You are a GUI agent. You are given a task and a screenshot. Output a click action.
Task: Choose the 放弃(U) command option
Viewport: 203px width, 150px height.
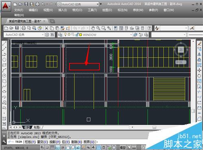89,142
